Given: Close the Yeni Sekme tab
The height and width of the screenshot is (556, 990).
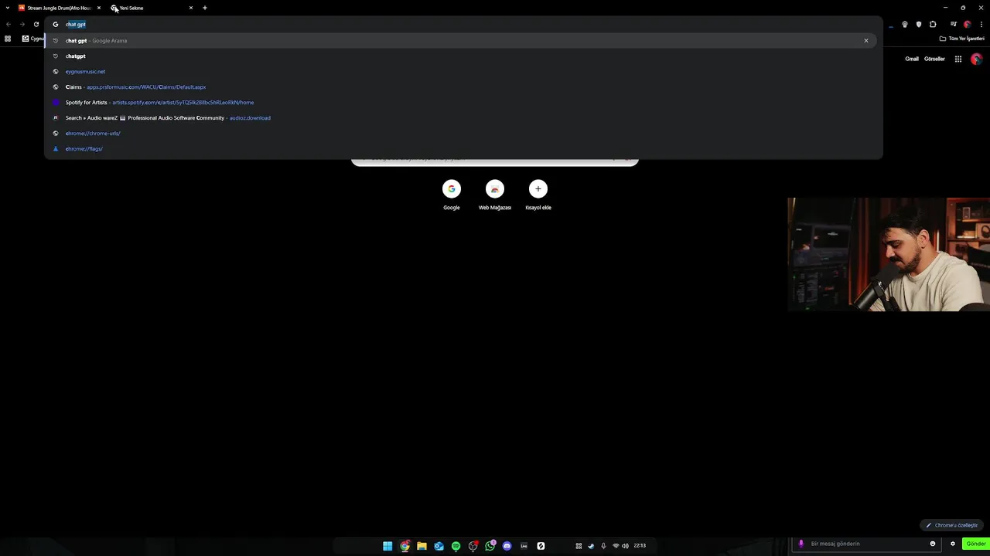Looking at the screenshot, I should (x=191, y=8).
